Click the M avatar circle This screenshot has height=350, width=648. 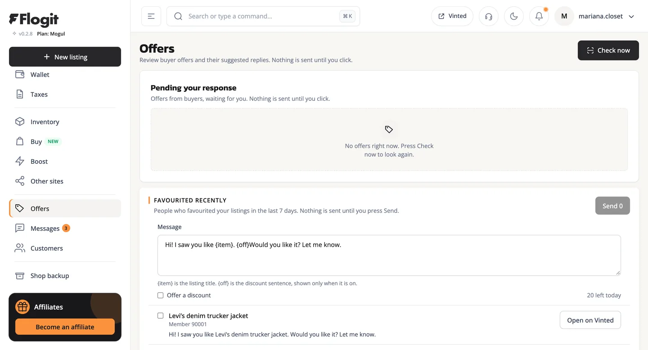coord(564,16)
